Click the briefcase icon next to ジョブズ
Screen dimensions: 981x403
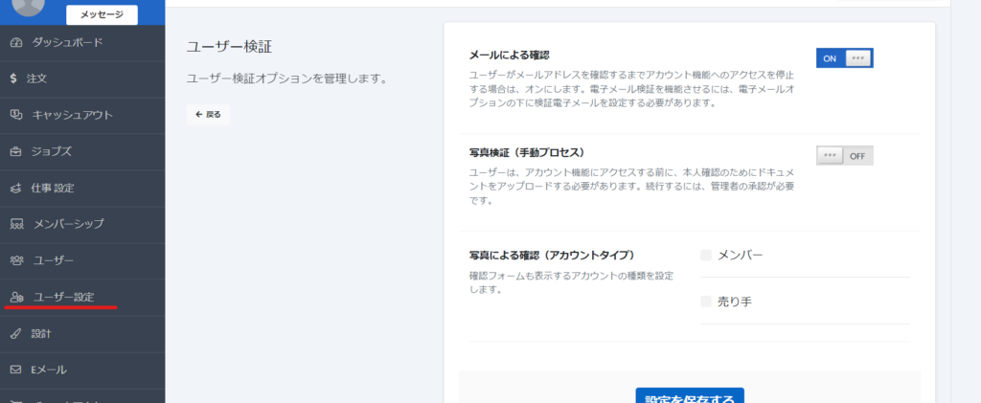[15, 151]
